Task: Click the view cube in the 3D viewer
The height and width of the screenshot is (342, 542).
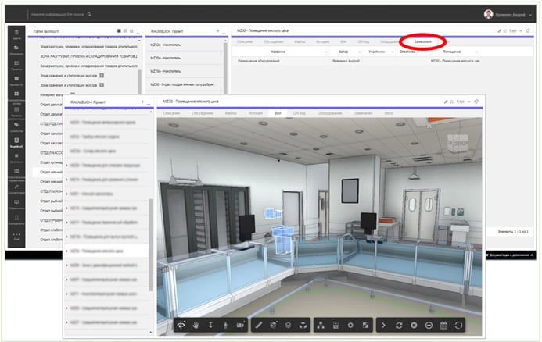Action: point(458,143)
